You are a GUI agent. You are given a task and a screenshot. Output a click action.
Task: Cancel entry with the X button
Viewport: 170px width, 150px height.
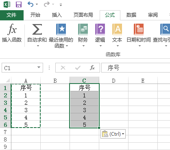63,68
